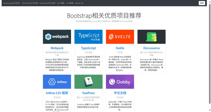Click the heading subtitle about Bootstrap projects
Viewport: 211px width, 112px height.
[x=104, y=21]
